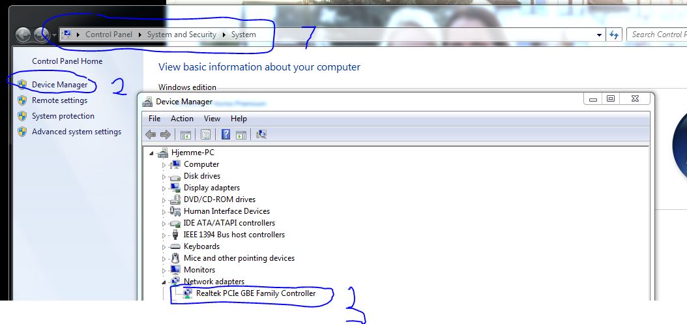
Task: Select the Keyboards tree label
Action: click(201, 246)
